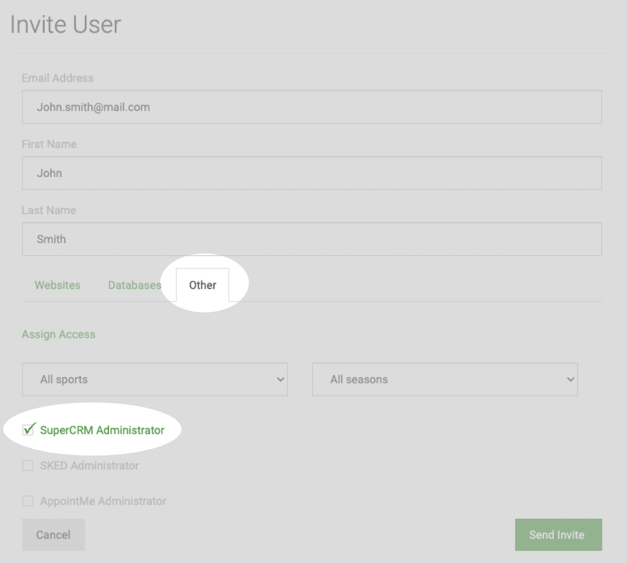627x563 pixels.
Task: Open the All seasons dropdown
Action: coord(445,379)
